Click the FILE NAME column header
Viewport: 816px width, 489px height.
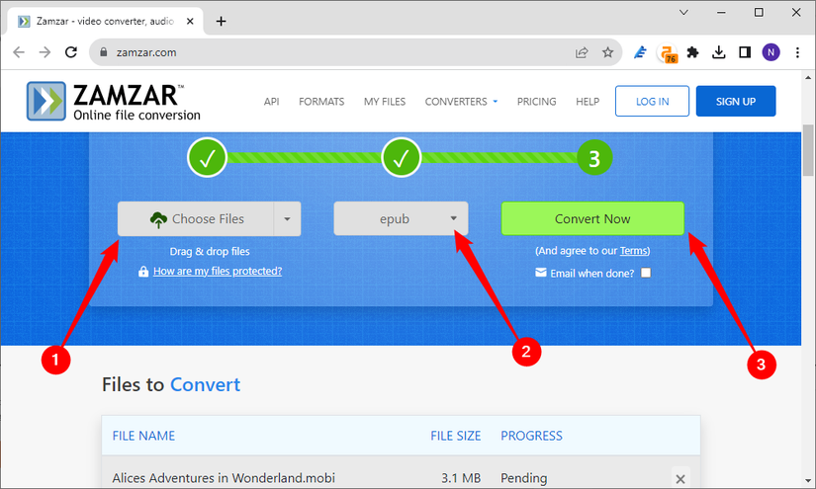[x=143, y=436]
